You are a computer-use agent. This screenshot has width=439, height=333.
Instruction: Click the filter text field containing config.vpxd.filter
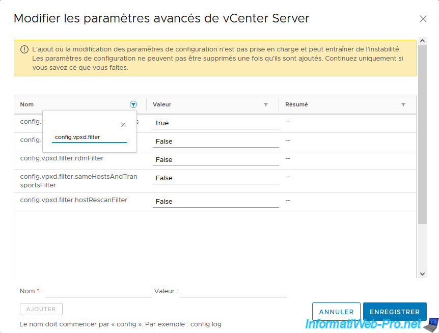(90, 137)
